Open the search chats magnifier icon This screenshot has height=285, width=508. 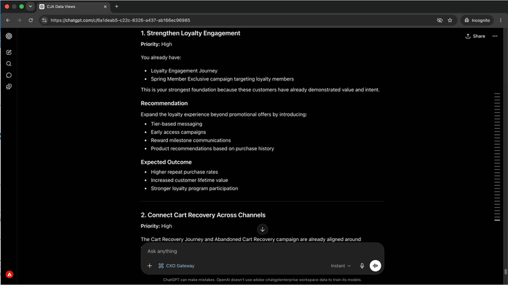pos(9,64)
